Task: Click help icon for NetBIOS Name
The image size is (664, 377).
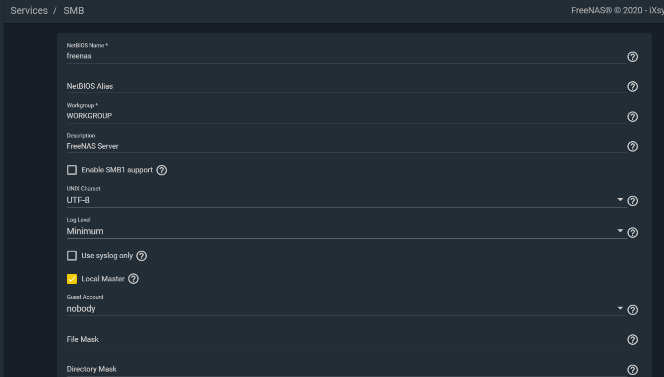Action: point(632,57)
